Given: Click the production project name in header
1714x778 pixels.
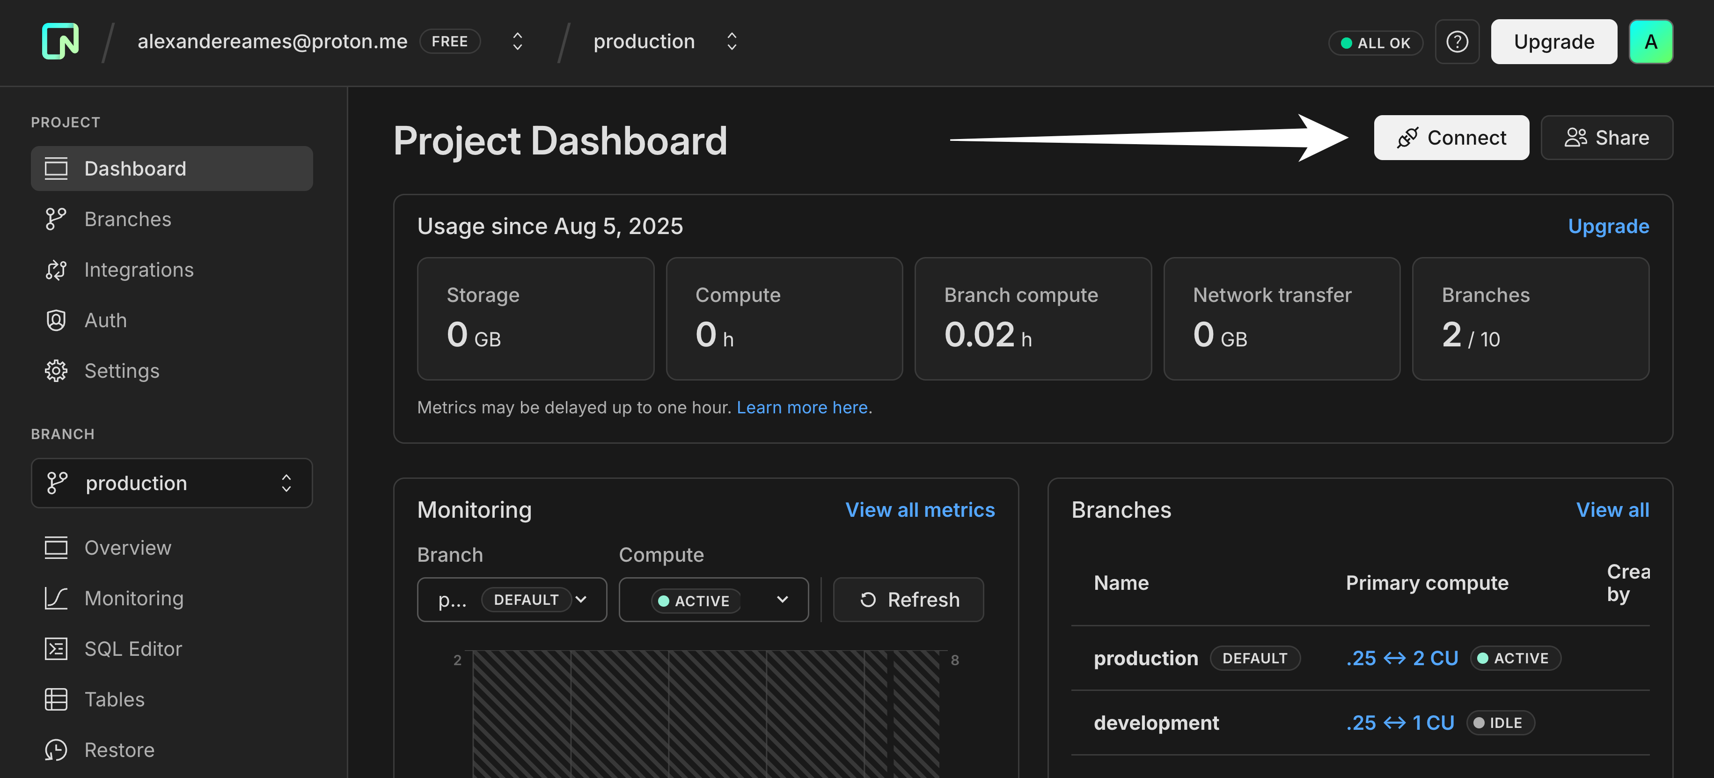Looking at the screenshot, I should tap(644, 41).
